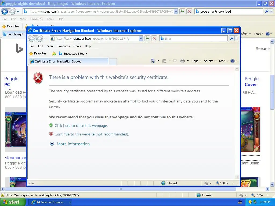
Task: Click the Search magnifier in Bing images window
Action: [x=267, y=11]
